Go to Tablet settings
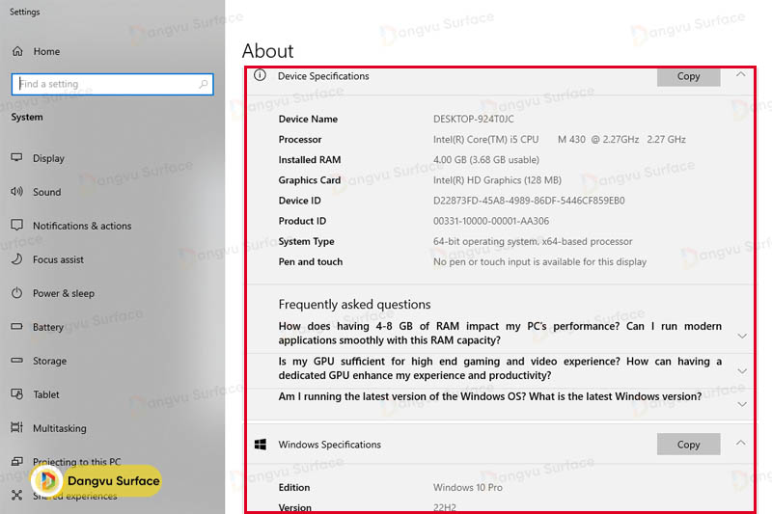Viewport: 772px width, 514px height. point(46,394)
